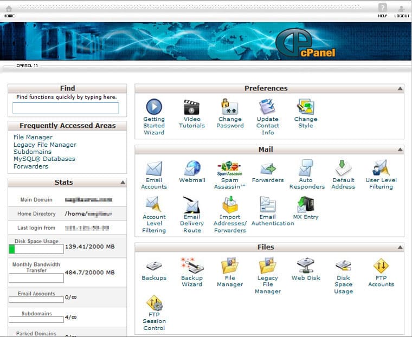Open Disk Space Usage icon in Files
The width and height of the screenshot is (412, 337).
pos(343,265)
